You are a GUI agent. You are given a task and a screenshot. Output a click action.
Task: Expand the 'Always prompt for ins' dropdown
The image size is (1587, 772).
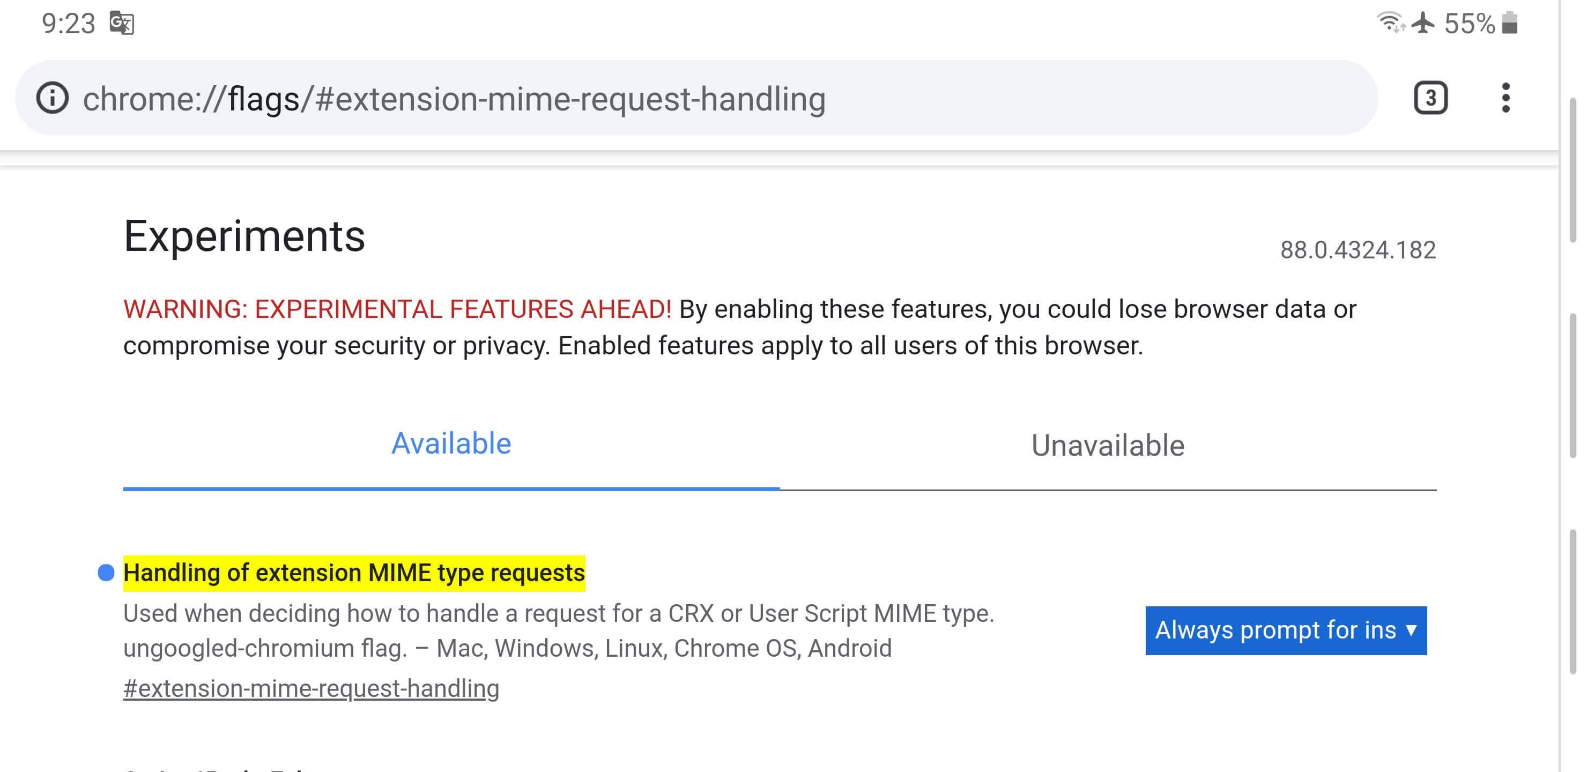[1286, 630]
